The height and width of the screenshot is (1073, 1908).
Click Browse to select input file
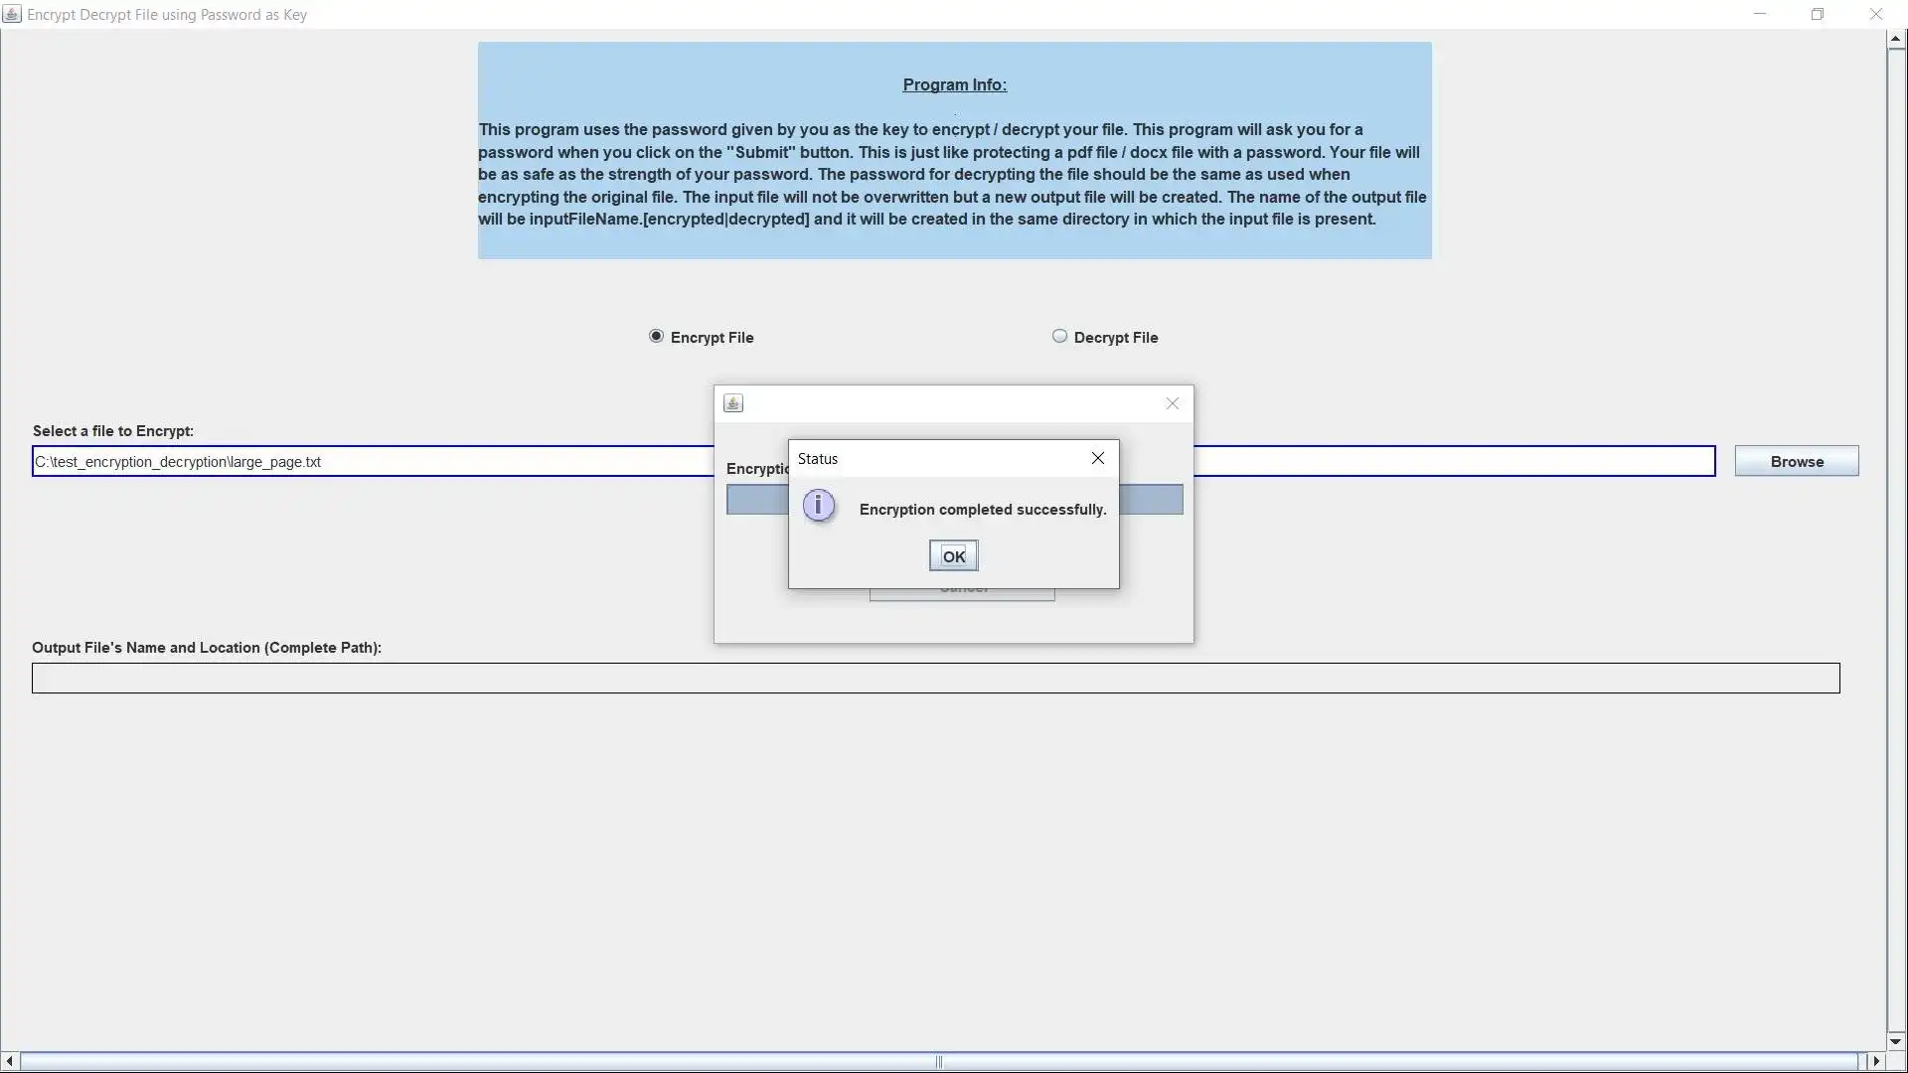coord(1798,461)
